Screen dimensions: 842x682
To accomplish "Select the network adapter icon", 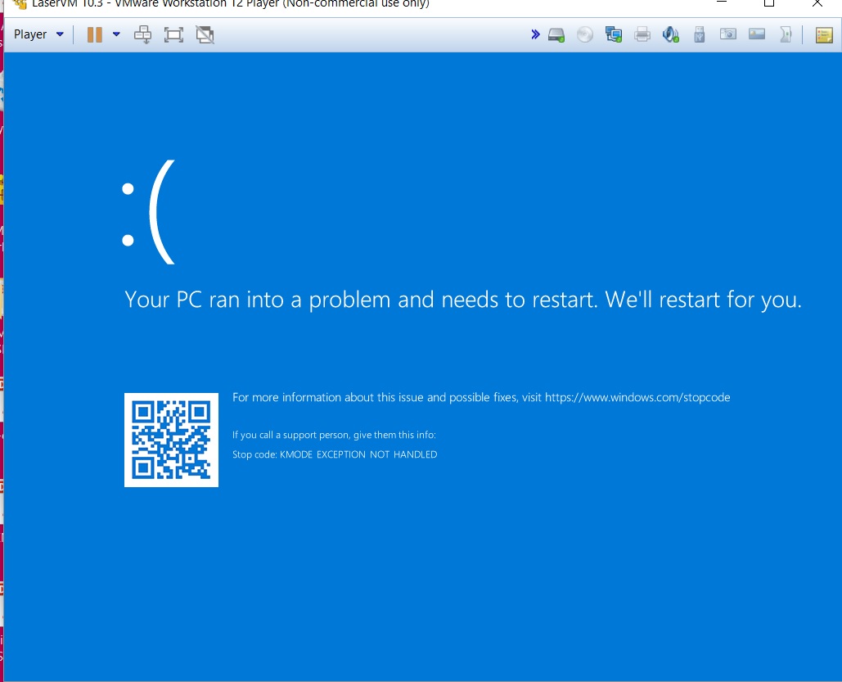I will 613,34.
